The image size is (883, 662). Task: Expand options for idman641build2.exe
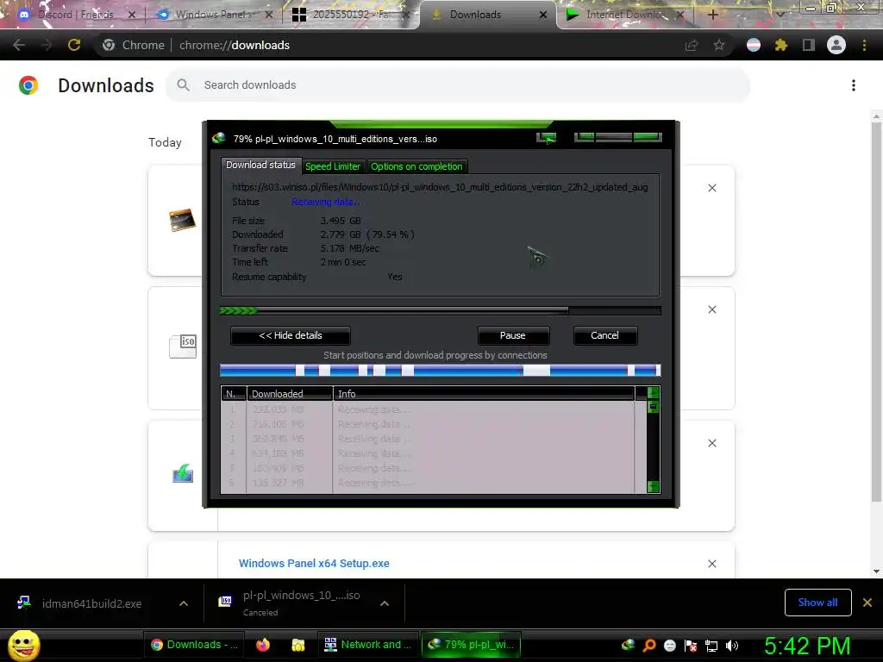click(184, 603)
